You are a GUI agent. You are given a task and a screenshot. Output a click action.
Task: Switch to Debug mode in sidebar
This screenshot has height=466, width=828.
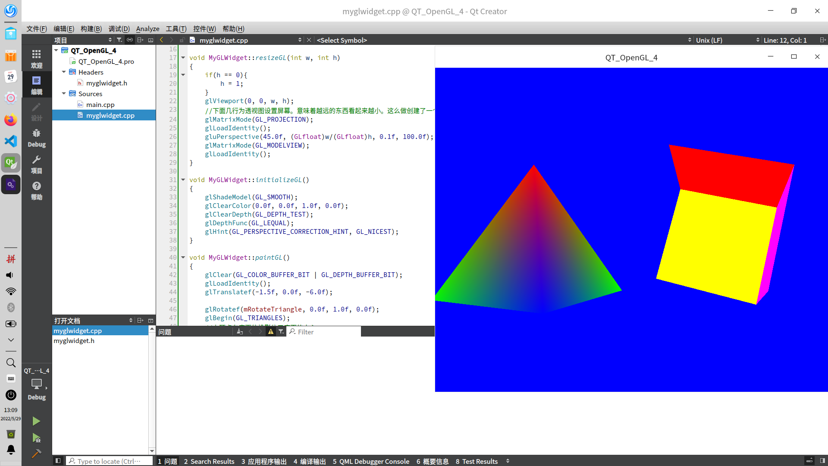pyautogui.click(x=37, y=138)
